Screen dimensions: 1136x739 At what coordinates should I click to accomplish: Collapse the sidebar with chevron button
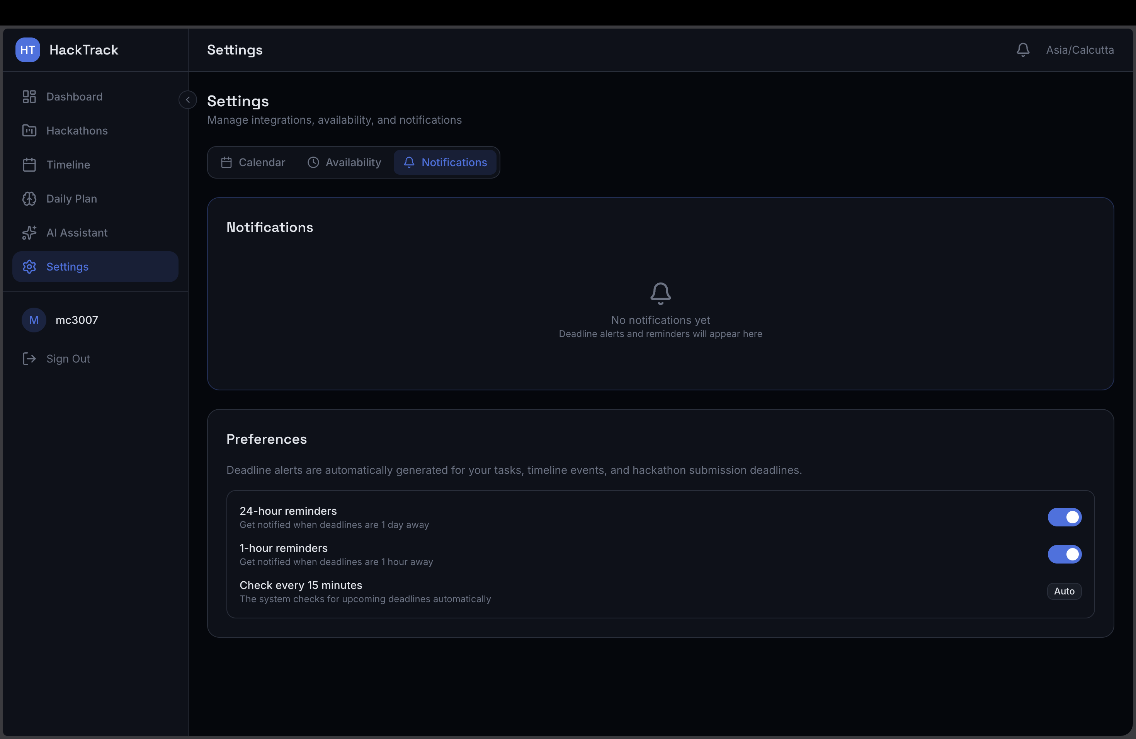[x=187, y=100]
